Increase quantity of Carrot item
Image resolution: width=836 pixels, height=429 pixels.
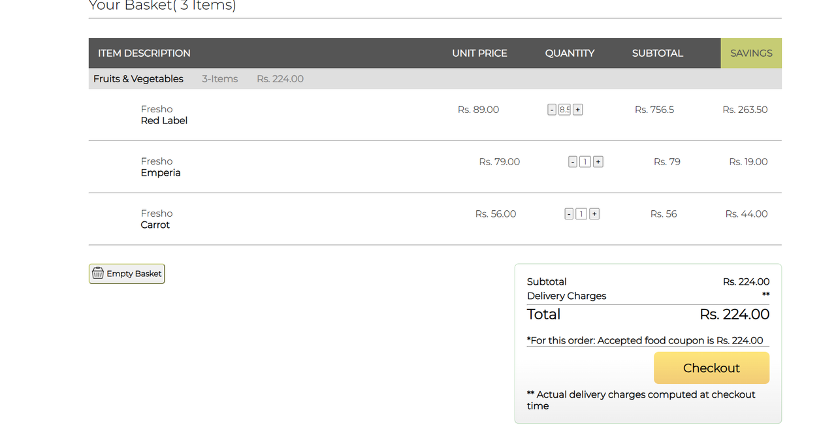click(x=594, y=214)
